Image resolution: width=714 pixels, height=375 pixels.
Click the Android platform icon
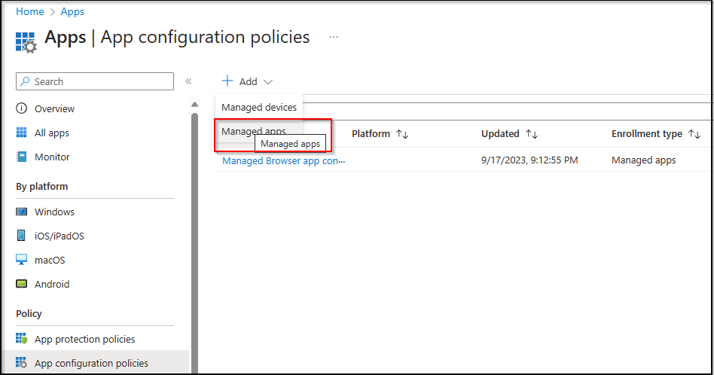point(22,284)
